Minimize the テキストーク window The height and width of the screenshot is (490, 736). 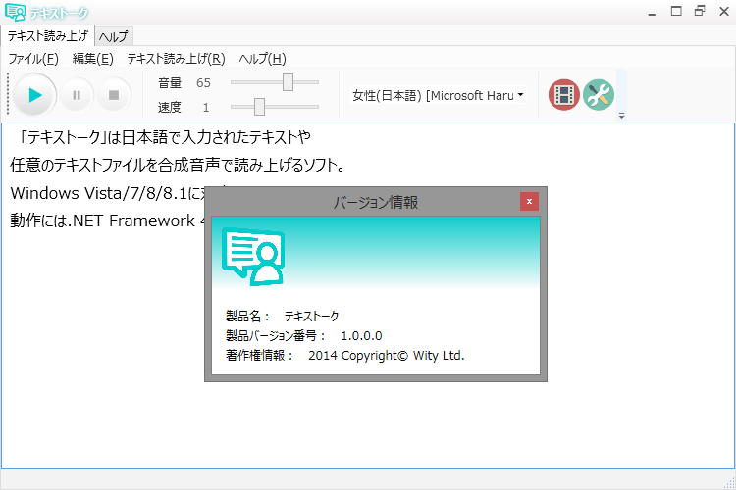click(x=652, y=12)
